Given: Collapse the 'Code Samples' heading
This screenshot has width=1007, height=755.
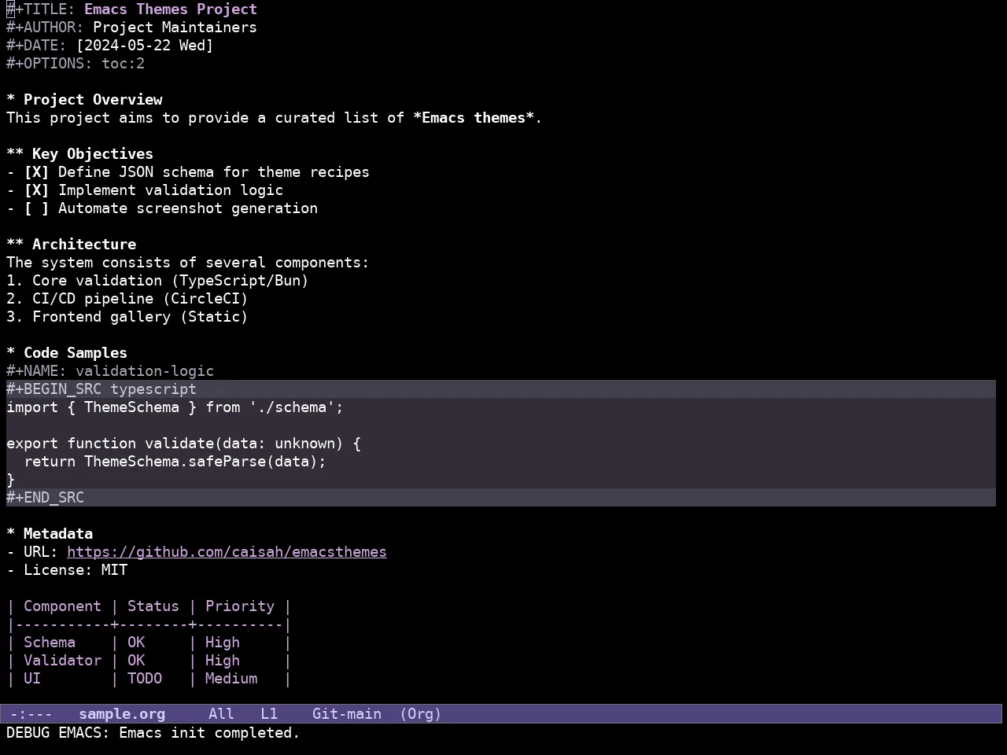Looking at the screenshot, I should [x=67, y=353].
